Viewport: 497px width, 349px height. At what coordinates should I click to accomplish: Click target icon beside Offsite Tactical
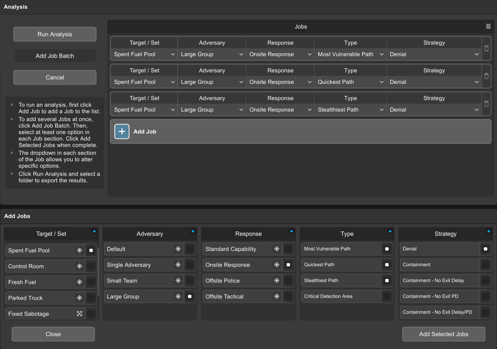(x=277, y=296)
